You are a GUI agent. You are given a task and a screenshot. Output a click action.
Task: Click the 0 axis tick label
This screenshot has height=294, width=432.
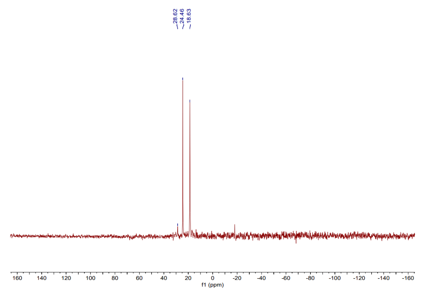tap(213, 278)
